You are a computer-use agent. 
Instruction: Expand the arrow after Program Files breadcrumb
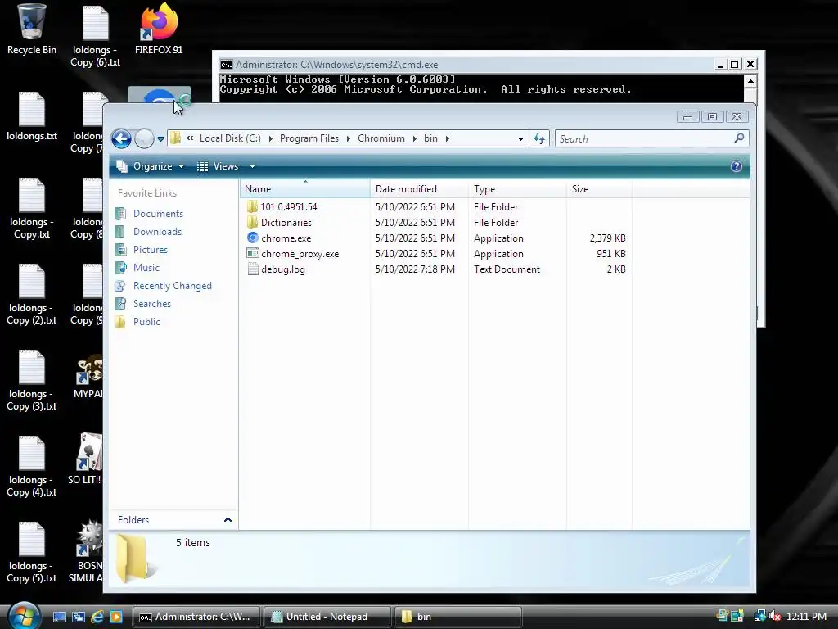coord(348,139)
